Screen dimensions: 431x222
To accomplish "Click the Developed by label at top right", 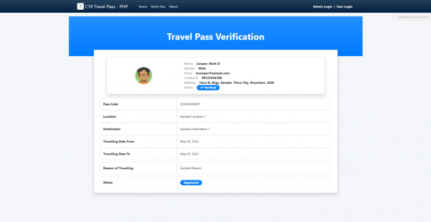I will click(413, 17).
